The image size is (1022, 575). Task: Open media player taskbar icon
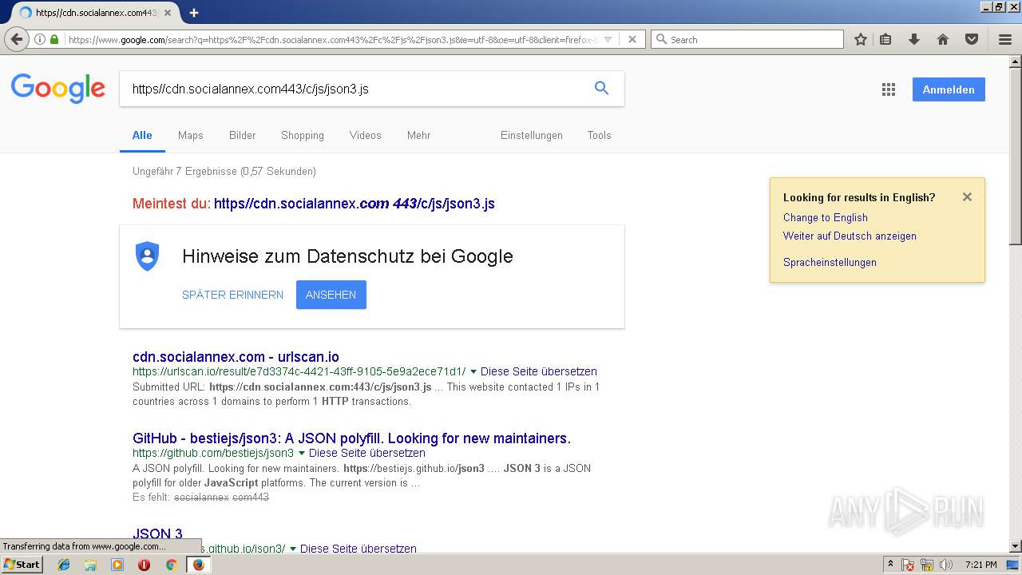click(x=117, y=565)
